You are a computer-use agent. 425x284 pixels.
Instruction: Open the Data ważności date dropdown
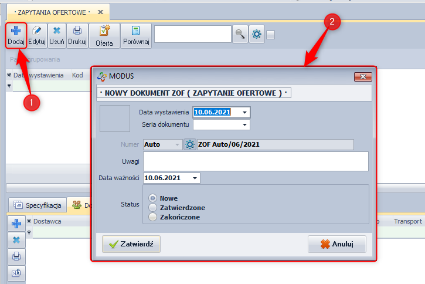point(194,178)
